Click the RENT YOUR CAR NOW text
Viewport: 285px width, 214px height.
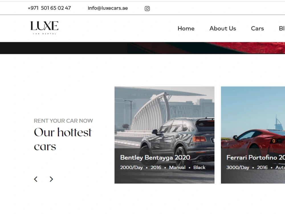64,121
